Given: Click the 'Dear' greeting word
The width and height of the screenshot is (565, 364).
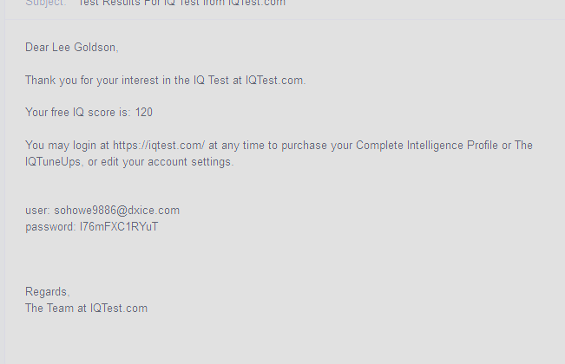Looking at the screenshot, I should 37,47.
